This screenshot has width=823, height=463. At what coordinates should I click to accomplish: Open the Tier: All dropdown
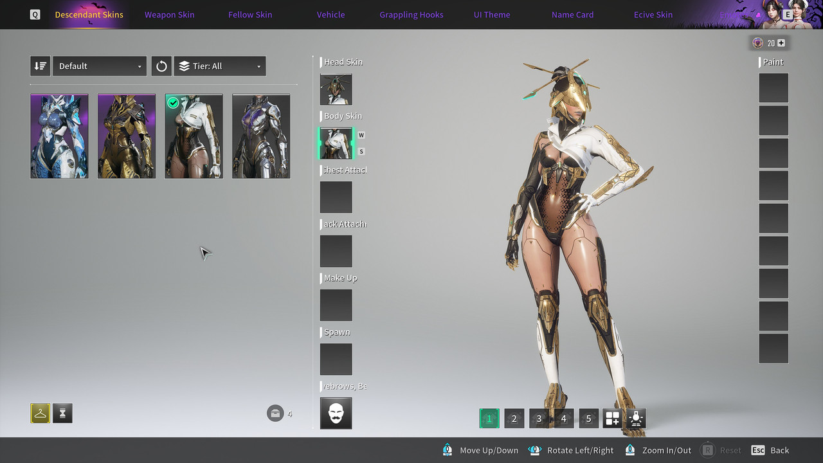[220, 66]
